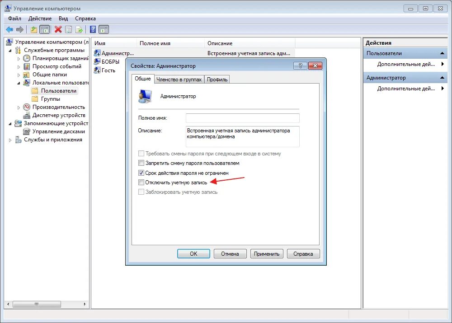Collapse the Служебные программы tree node
Viewport: 452px width, 323px height.
pos(10,51)
